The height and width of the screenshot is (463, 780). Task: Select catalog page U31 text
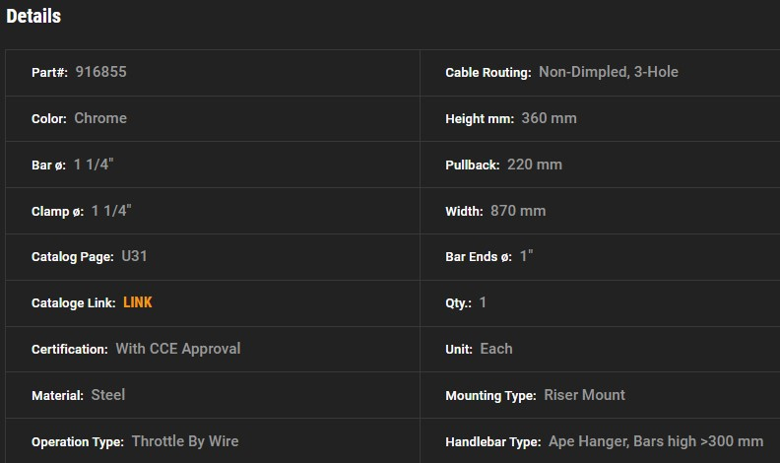point(134,256)
